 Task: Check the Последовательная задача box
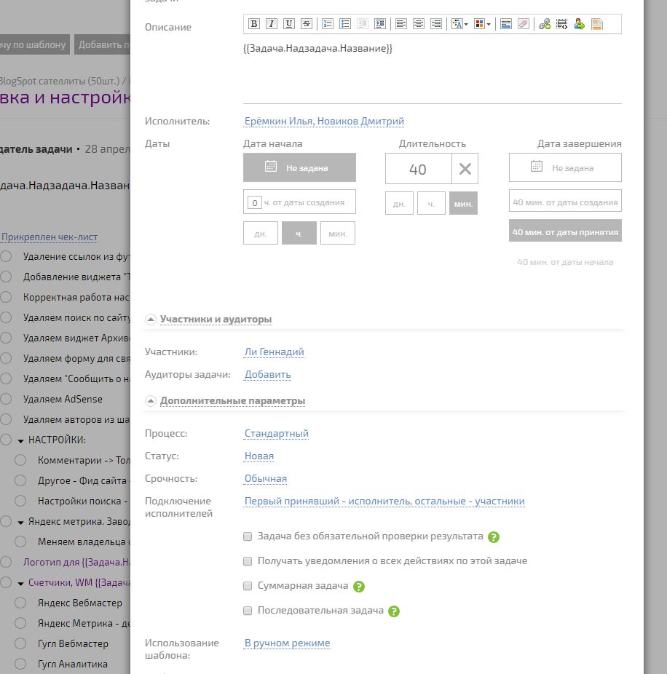pyautogui.click(x=248, y=611)
